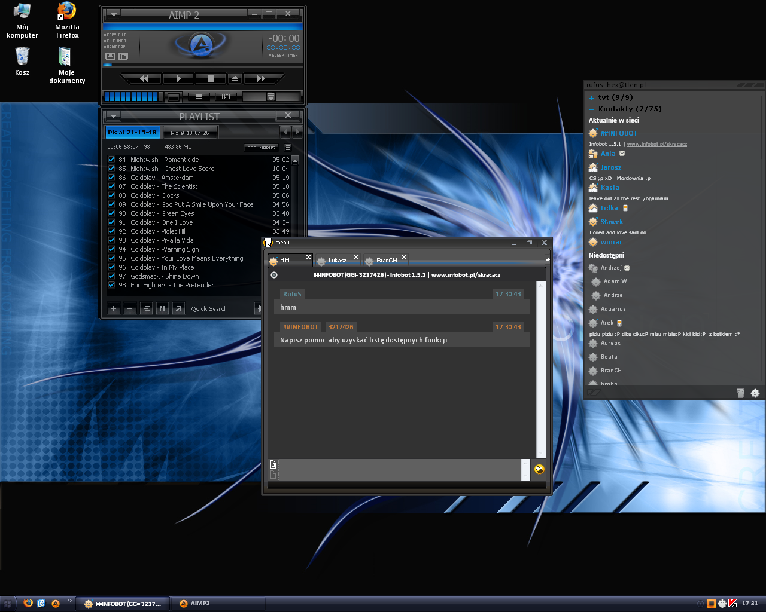Open www.infobot.pl/skracacz link in contacts
This screenshot has width=766, height=612.
pyautogui.click(x=657, y=144)
